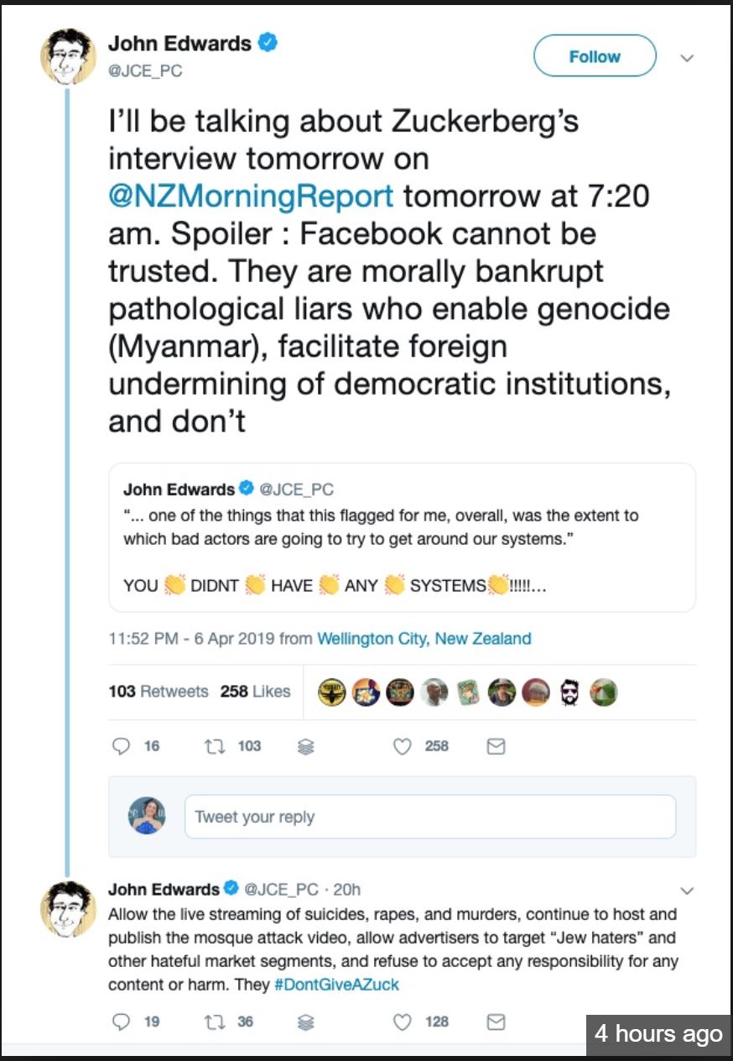Click the reply icon on the #DontGiveAZuck tweet

120,1022
